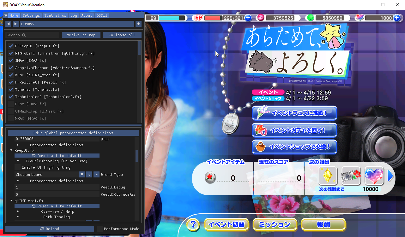The image size is (405, 237).
Task: Click the KeepUIDebug value field
Action: tap(57, 187)
